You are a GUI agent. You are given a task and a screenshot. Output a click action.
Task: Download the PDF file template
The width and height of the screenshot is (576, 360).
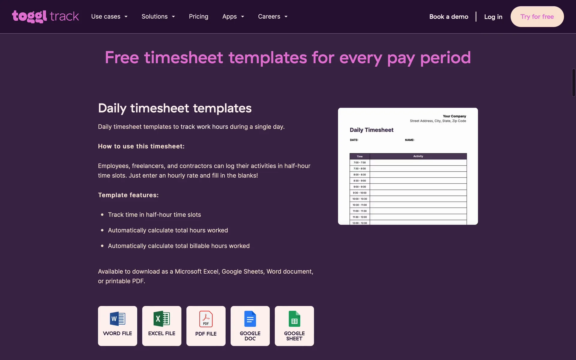coord(206,325)
